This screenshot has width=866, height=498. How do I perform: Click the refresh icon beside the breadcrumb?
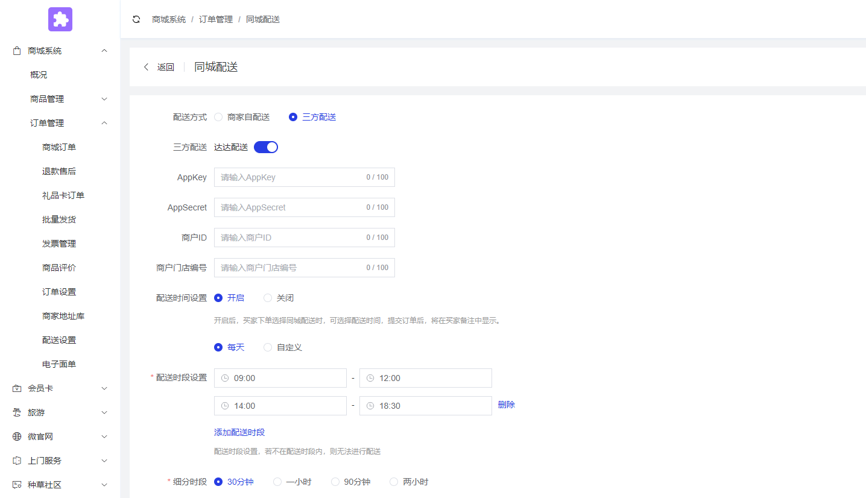coord(136,19)
